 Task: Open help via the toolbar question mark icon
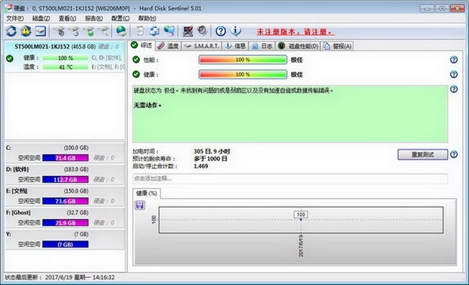221,31
